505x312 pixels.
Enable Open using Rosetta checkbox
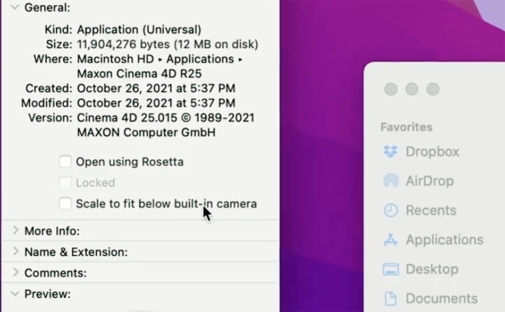(x=65, y=162)
